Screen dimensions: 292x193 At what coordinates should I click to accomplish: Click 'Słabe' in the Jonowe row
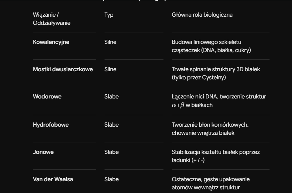(112, 152)
